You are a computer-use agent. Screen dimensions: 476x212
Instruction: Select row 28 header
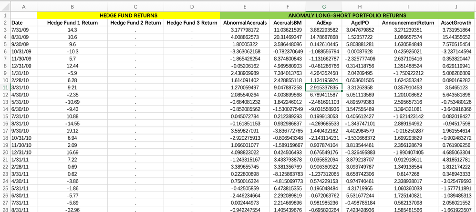coord(5,209)
